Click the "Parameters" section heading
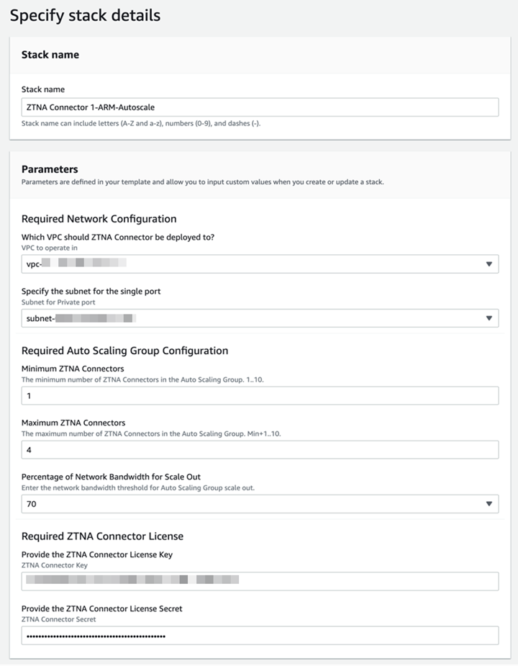Viewport: 518px width, 666px height. 50,169
